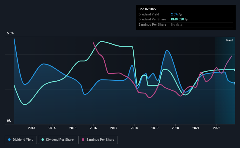Select the 2017 x-axis label
This screenshot has width=240, height=148.
(x=114, y=128)
